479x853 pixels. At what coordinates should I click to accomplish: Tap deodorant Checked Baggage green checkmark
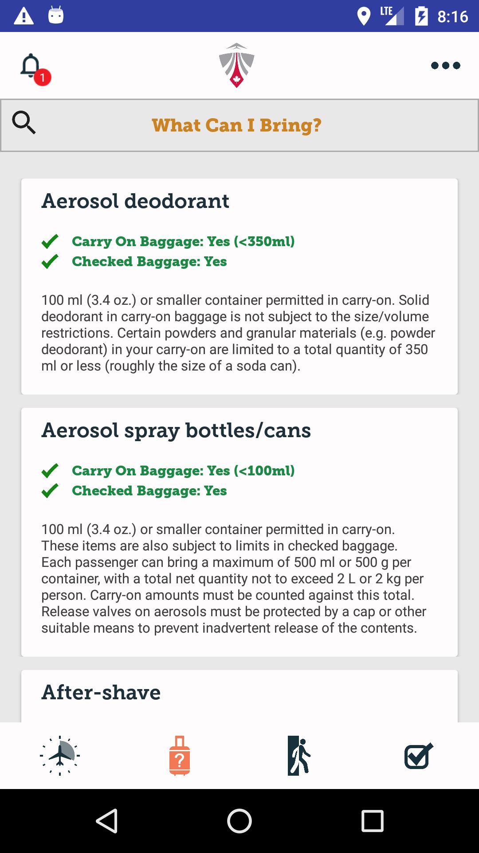point(50,262)
